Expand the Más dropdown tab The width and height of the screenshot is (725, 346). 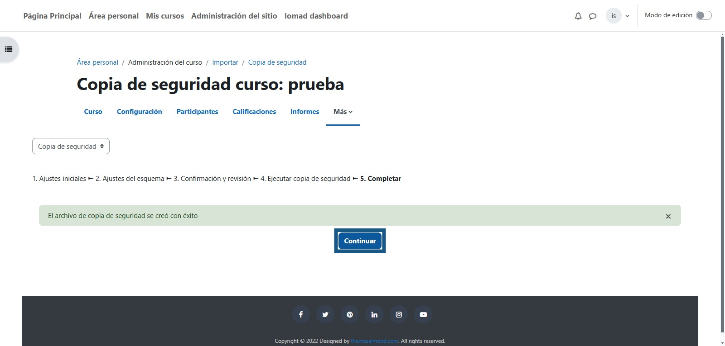(x=343, y=112)
